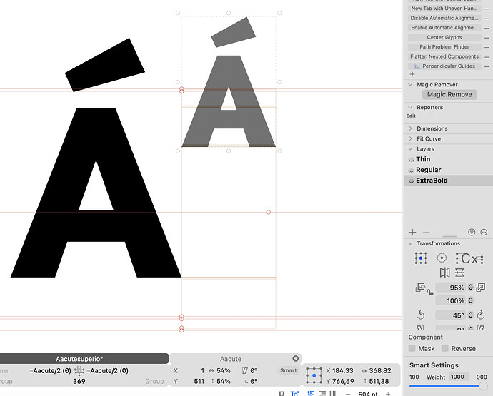This screenshot has height=396, width=493.
Task: Click the crosshair reference point icon
Action: pyautogui.click(x=442, y=258)
